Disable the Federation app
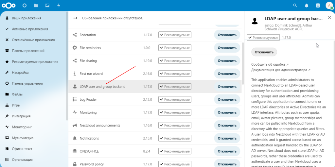 point(227,35)
